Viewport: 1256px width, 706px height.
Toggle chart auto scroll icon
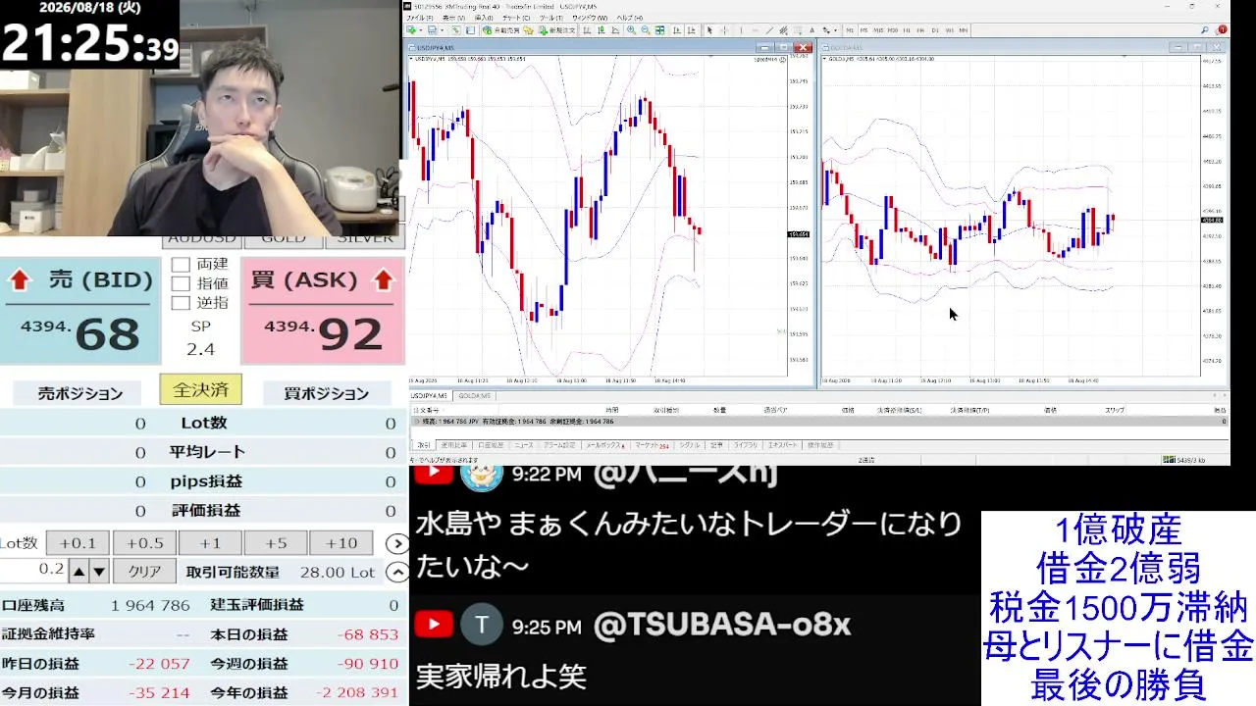677,30
